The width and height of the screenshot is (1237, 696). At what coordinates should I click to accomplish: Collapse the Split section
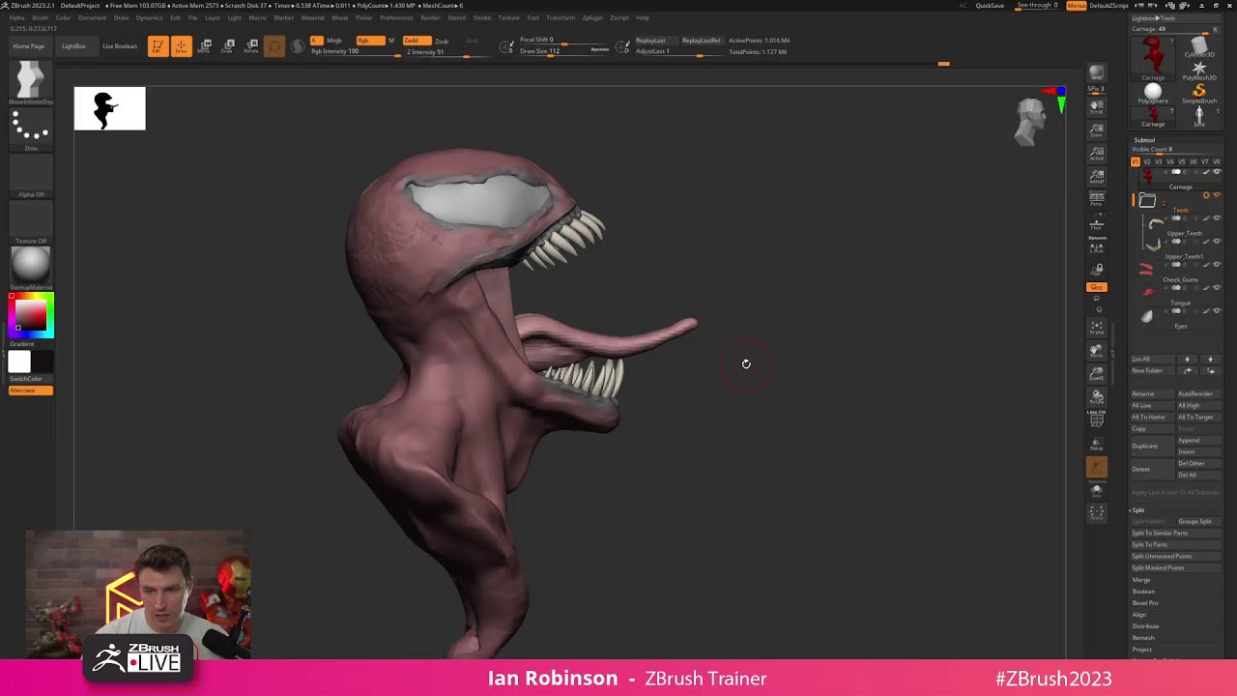[1137, 509]
